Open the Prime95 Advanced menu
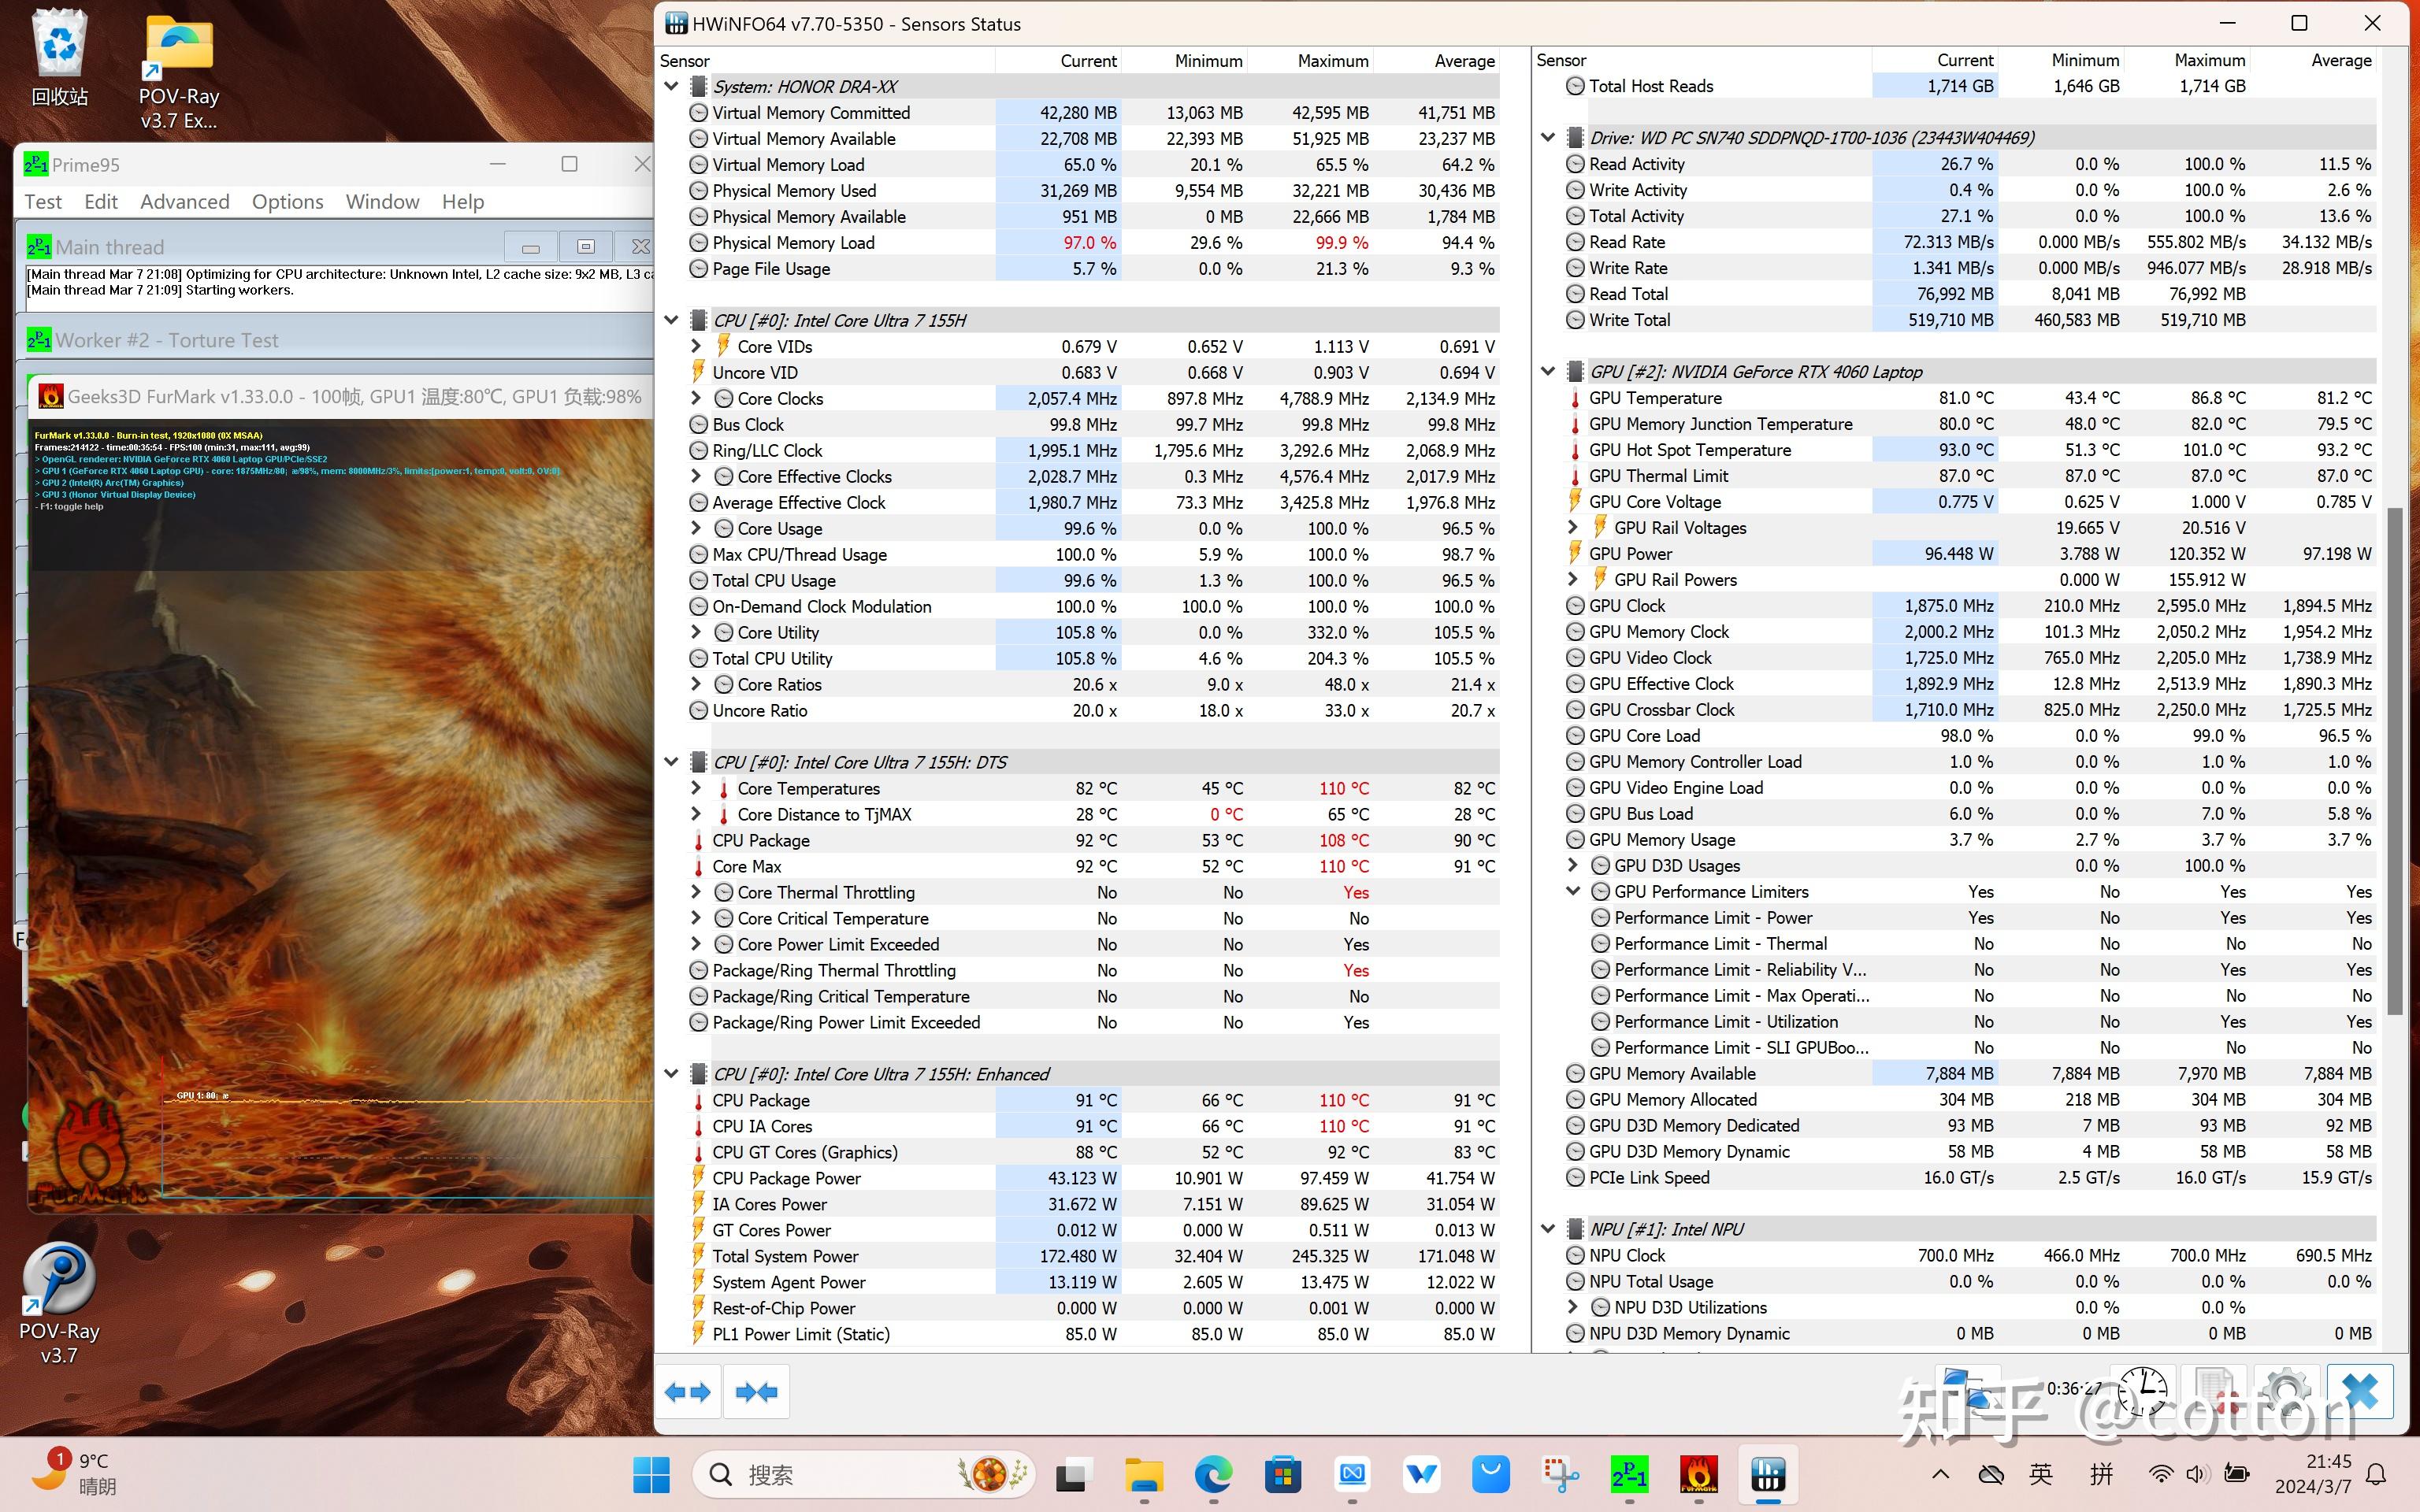The width and height of the screenshot is (2420, 1512). (x=185, y=202)
